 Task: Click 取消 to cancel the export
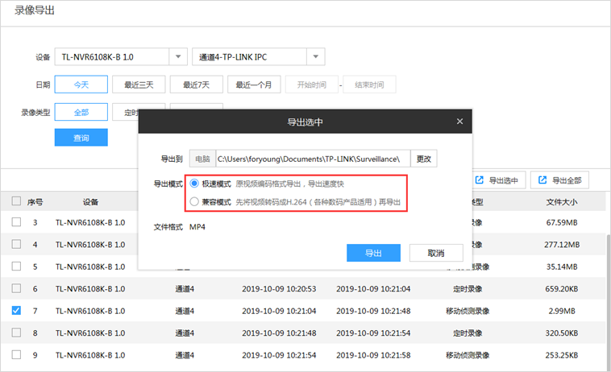[436, 253]
